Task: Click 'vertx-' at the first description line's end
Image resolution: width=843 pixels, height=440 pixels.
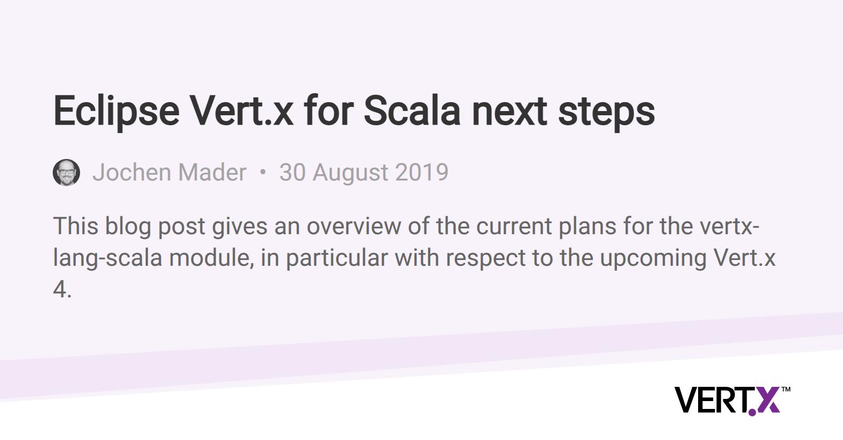Action: [x=730, y=226]
